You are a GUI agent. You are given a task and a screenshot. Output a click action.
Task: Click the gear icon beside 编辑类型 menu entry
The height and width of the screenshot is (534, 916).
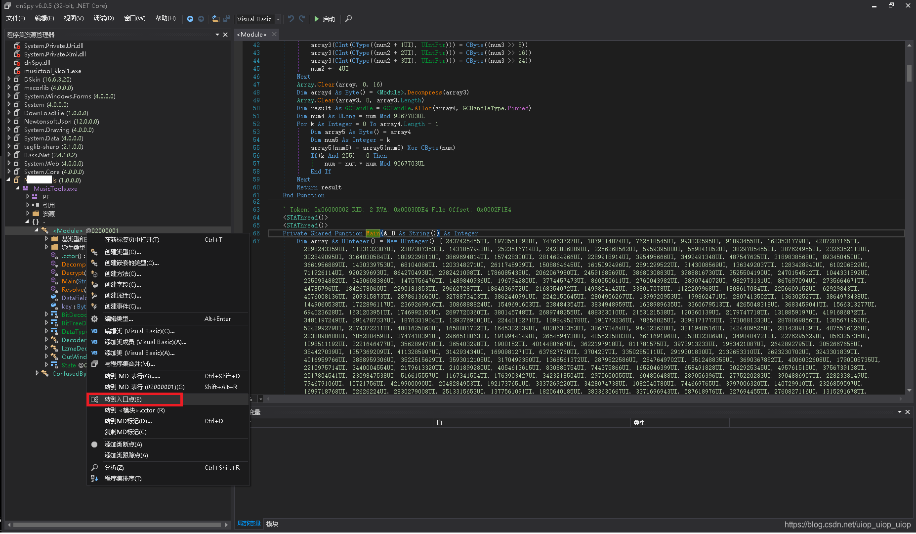[94, 318]
